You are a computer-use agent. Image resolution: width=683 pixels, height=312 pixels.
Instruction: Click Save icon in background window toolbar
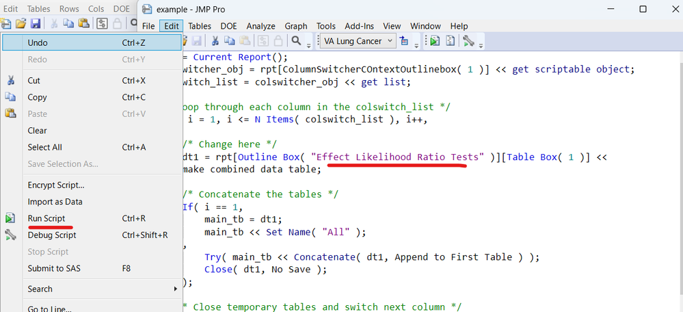click(x=36, y=23)
